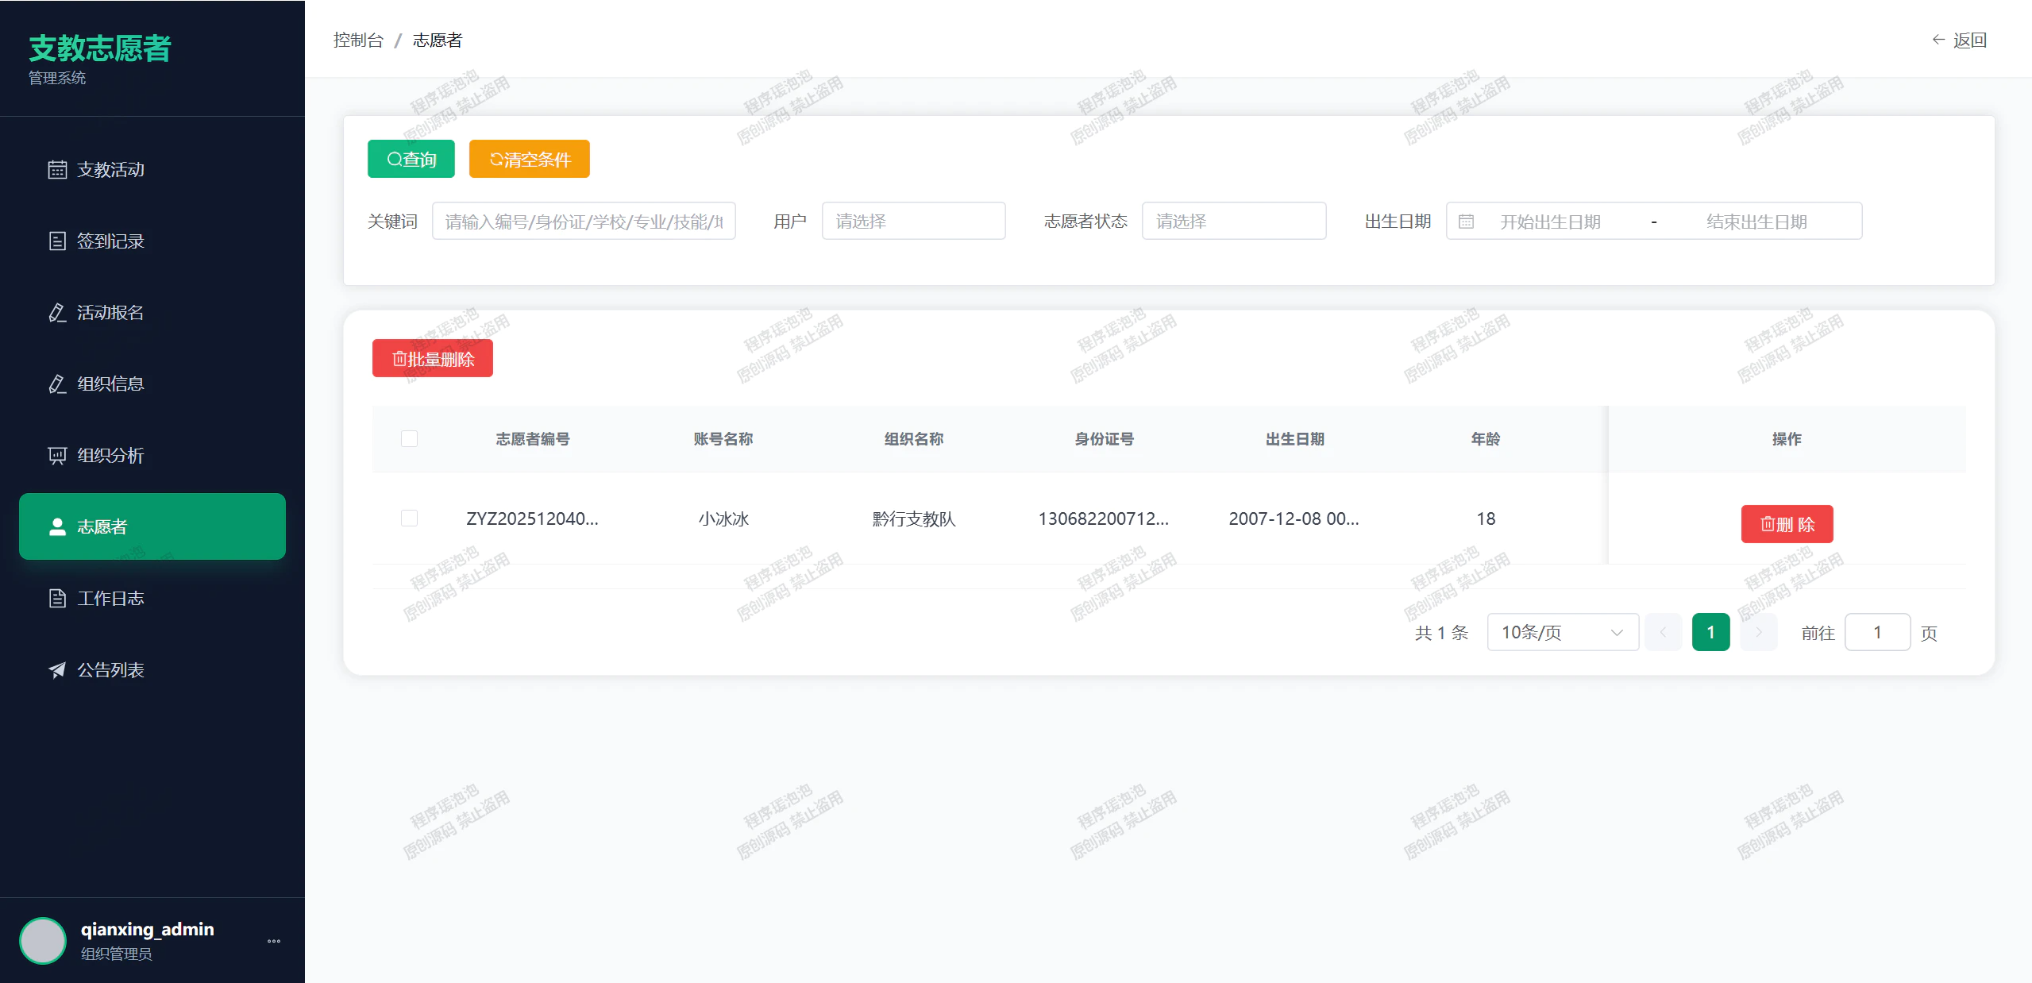Image resolution: width=2032 pixels, height=983 pixels.
Task: Click the qianxing_admin username
Action: click(x=148, y=929)
